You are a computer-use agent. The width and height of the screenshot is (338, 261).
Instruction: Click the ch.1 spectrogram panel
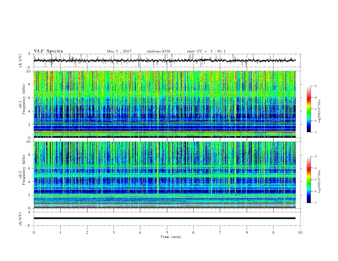[x=165, y=104]
